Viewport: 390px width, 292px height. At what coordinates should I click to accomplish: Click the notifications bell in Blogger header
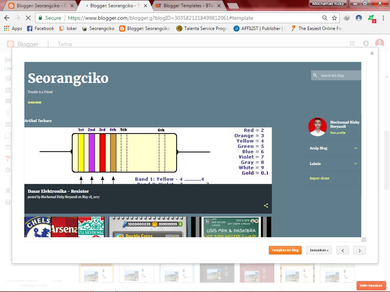click(366, 43)
